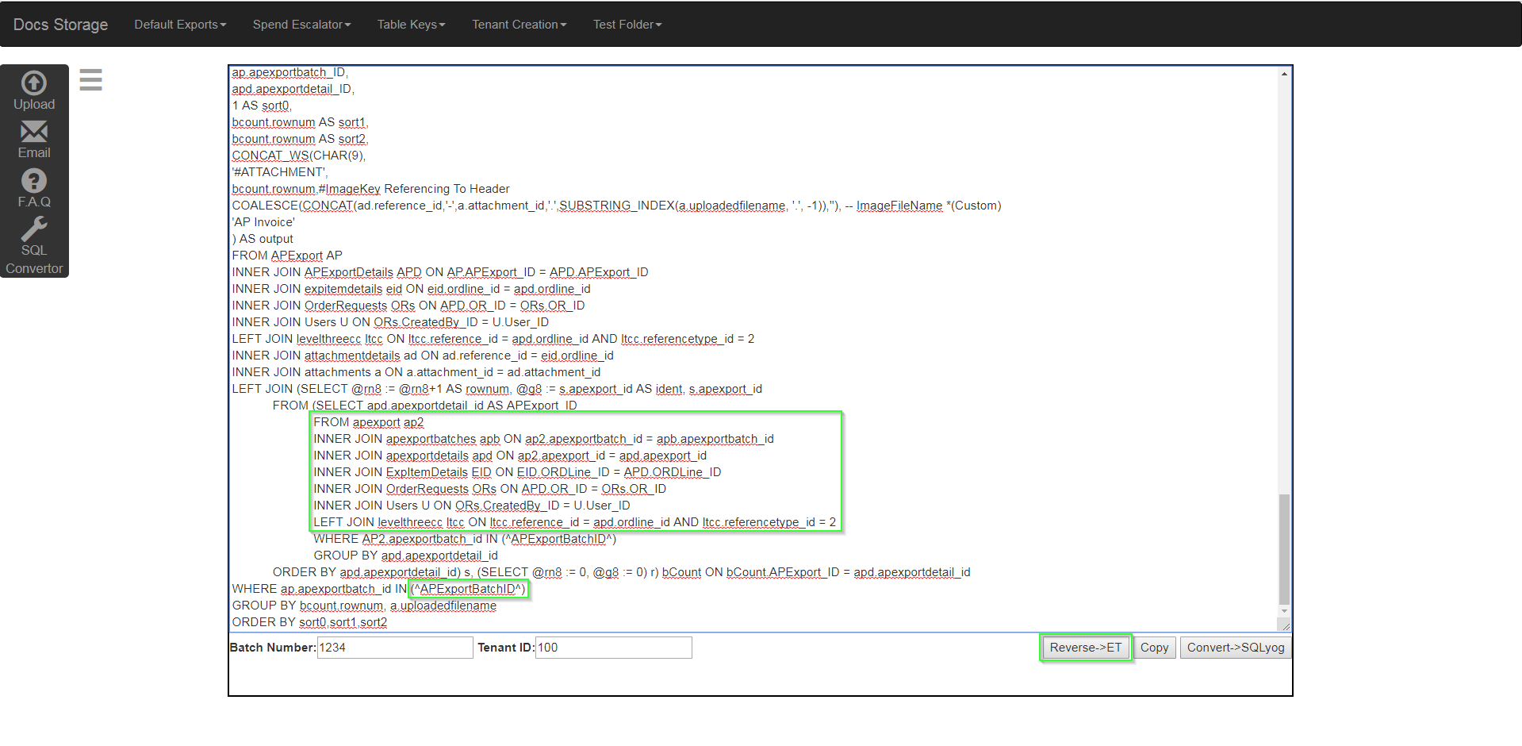Click the "COALESCE(CONCAT(ad.reference_id" line

(616, 206)
